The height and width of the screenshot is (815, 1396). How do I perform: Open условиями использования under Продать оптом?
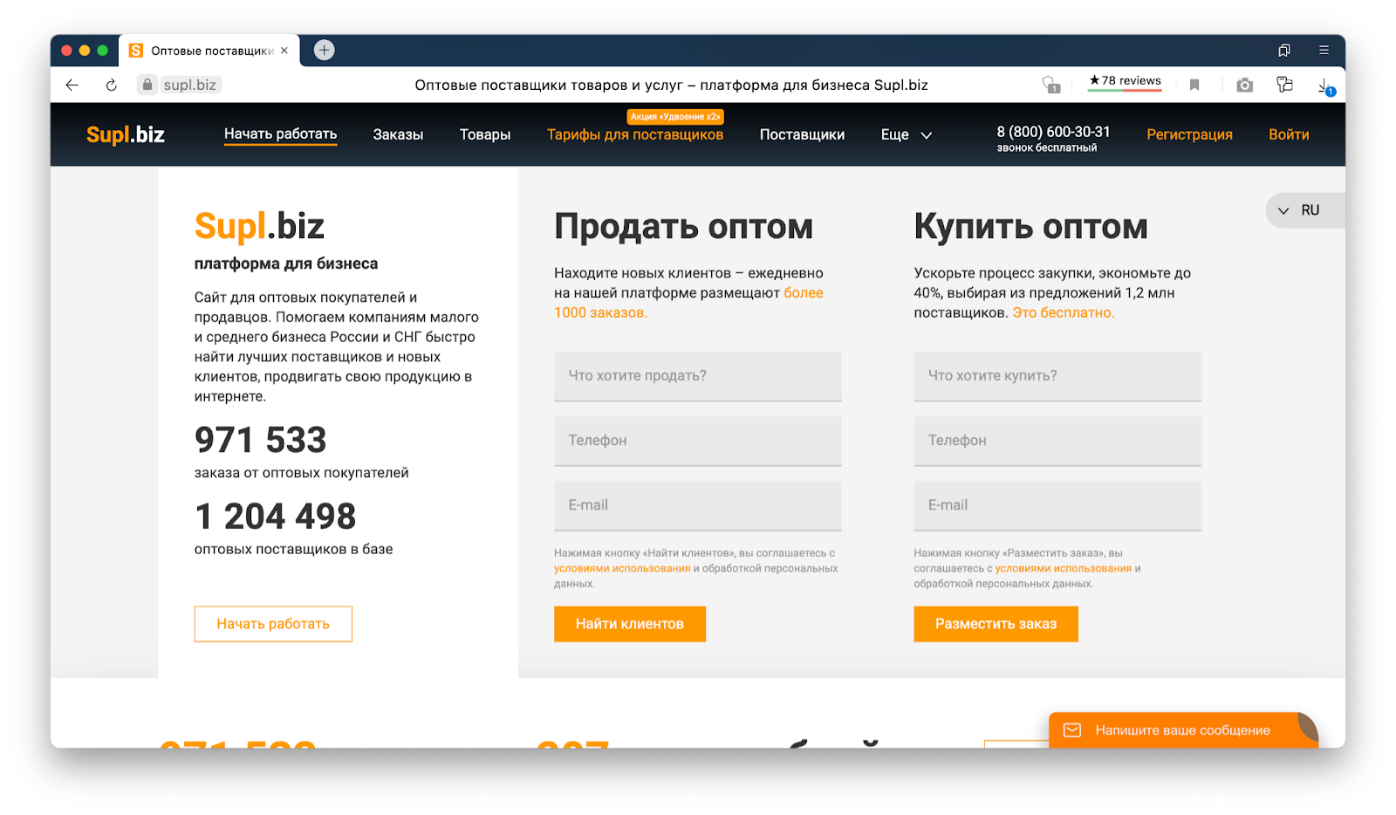(x=622, y=568)
